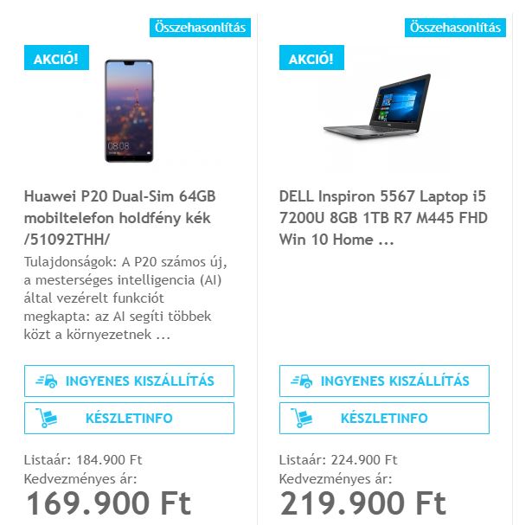Click the AKCIÓ! badge on the Huawei phone
The image size is (519, 525).
[x=56, y=59]
